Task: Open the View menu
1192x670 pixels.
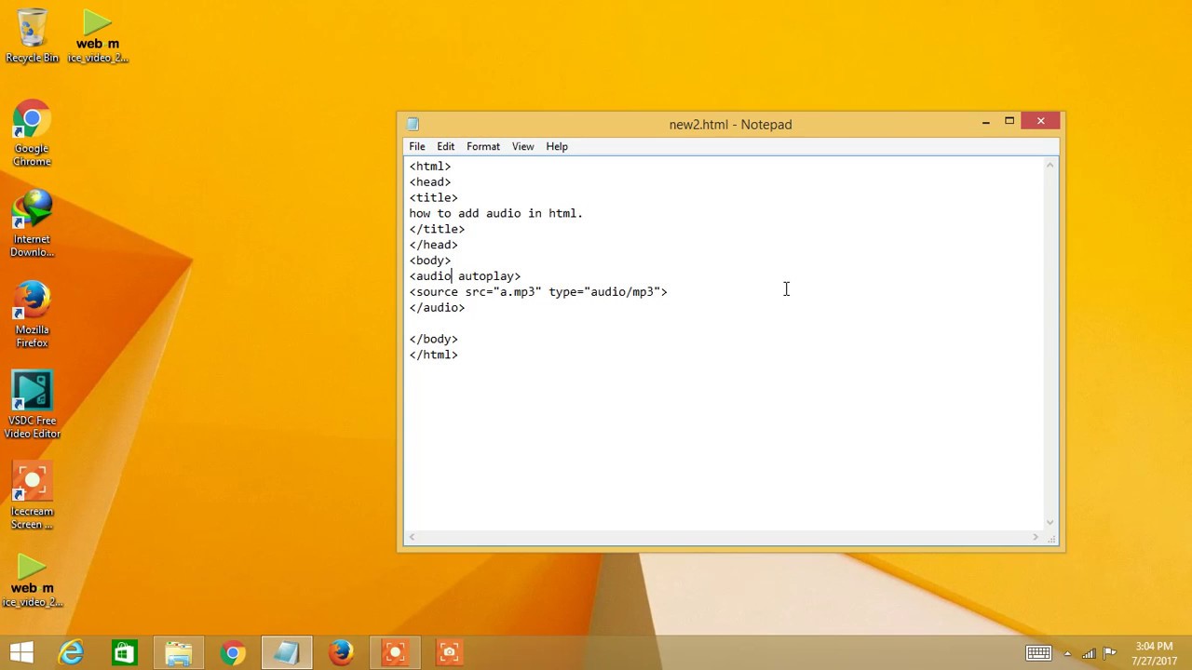Action: tap(523, 146)
